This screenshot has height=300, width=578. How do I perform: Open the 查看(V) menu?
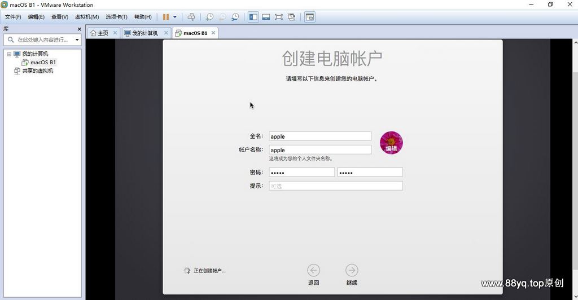[x=60, y=17]
